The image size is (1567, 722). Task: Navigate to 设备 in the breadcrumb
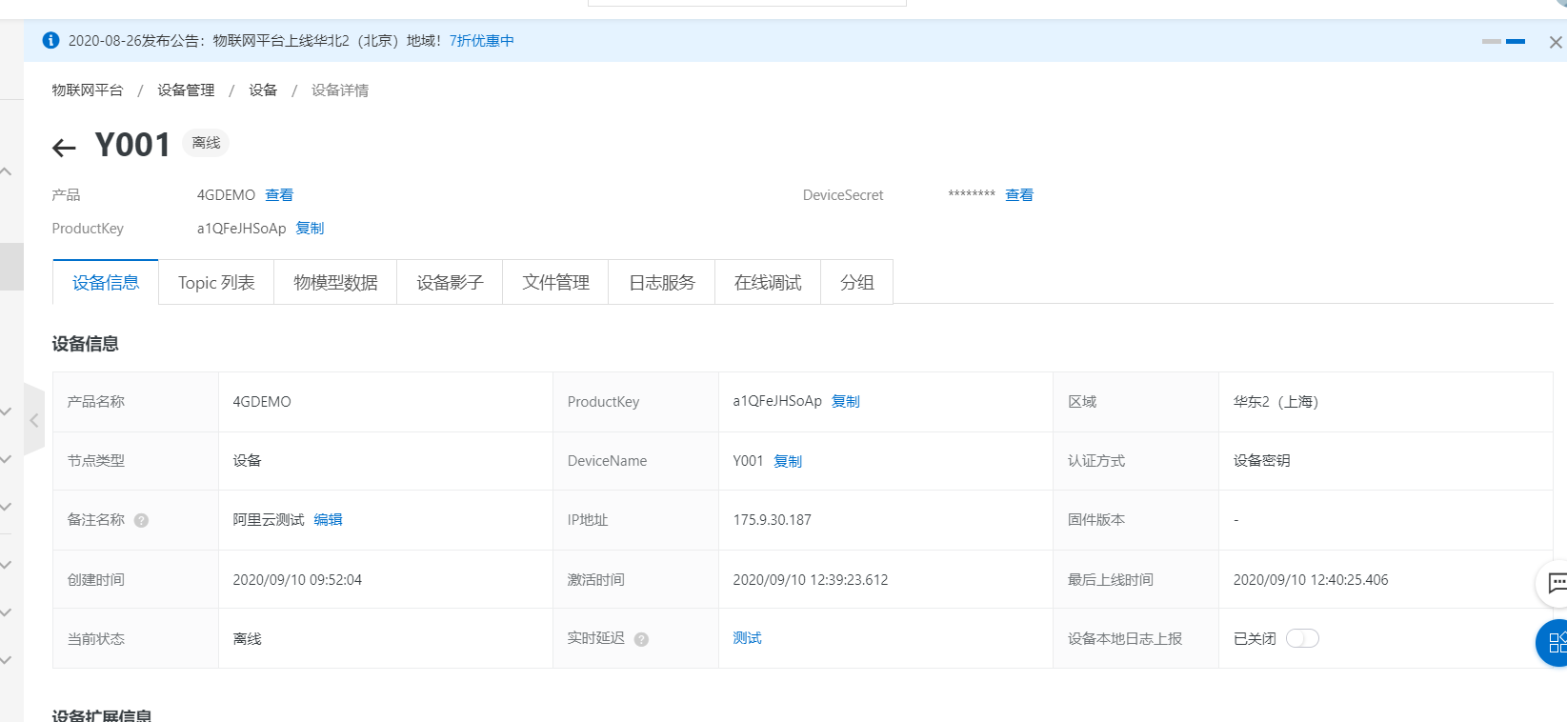263,90
